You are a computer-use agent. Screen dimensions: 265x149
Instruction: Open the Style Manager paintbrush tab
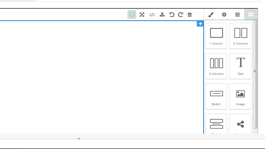(x=211, y=15)
